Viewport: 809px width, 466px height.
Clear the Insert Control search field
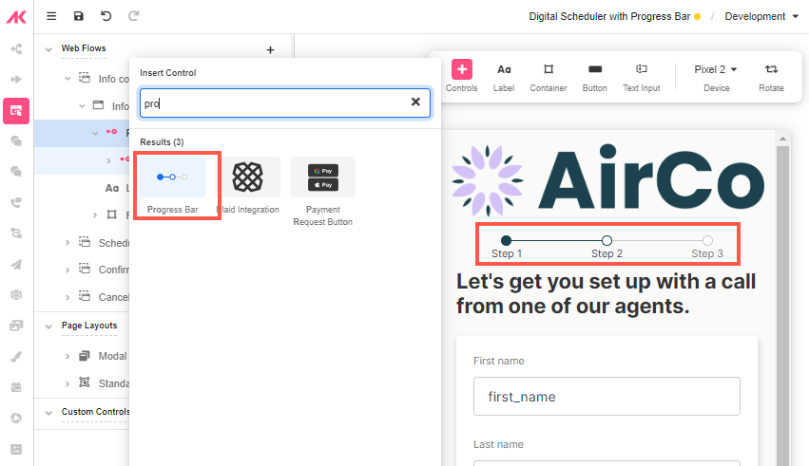coord(415,102)
